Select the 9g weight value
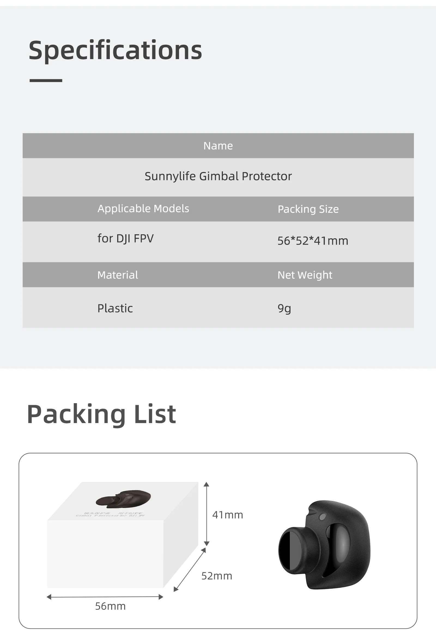 pos(284,309)
